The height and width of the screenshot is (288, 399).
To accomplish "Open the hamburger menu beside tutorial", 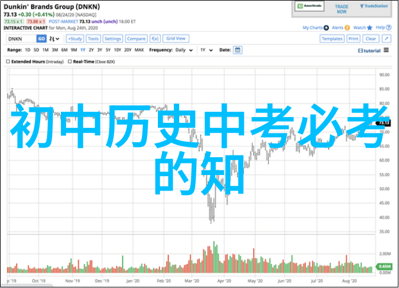I will pyautogui.click(x=386, y=50).
